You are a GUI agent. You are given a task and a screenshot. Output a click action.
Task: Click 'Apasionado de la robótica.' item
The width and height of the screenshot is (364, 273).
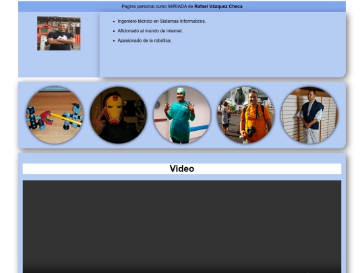click(144, 40)
